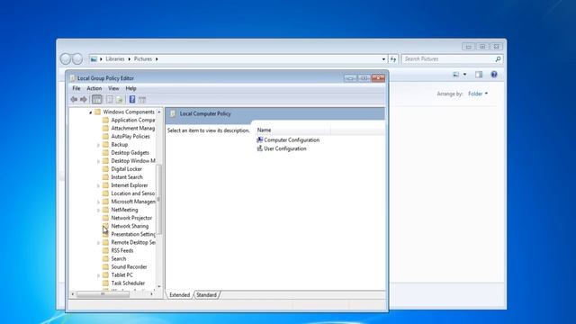Expand the Internet Explorer tree node

point(98,186)
